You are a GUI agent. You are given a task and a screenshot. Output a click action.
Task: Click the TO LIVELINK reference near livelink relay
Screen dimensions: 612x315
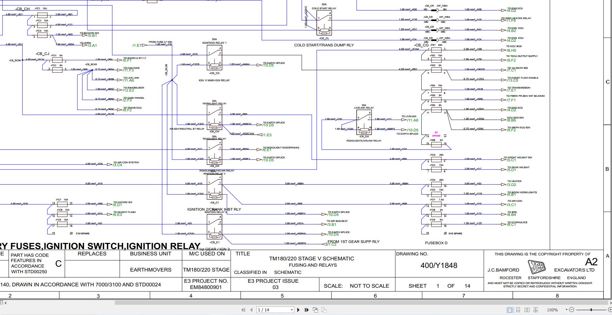click(409, 116)
